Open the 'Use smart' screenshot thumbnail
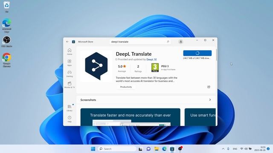 pos(200,117)
